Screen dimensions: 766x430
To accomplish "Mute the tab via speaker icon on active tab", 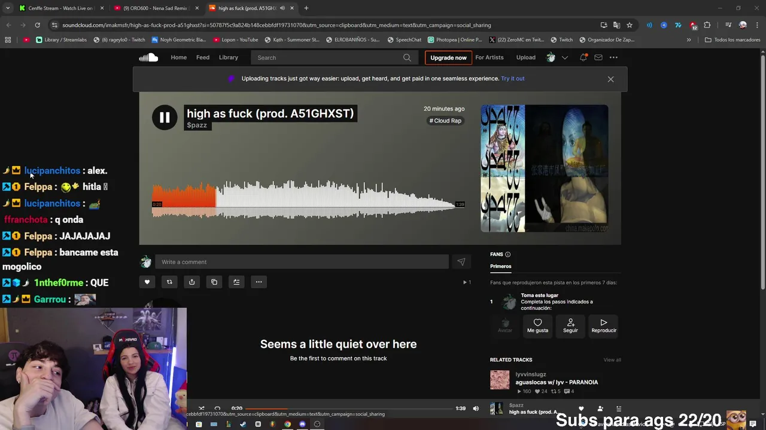I will [x=282, y=8].
